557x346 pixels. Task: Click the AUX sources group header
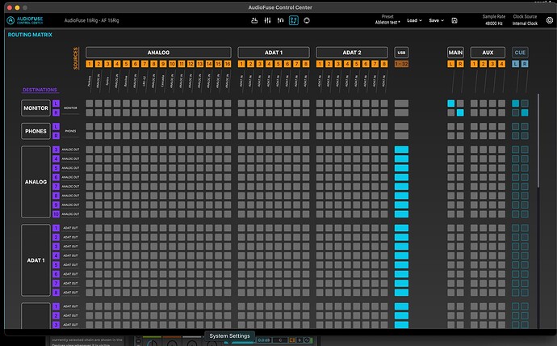[488, 53]
